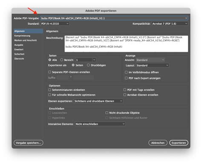Go to the Ausgabe section
The image size is (202, 164).
tap(19, 45)
